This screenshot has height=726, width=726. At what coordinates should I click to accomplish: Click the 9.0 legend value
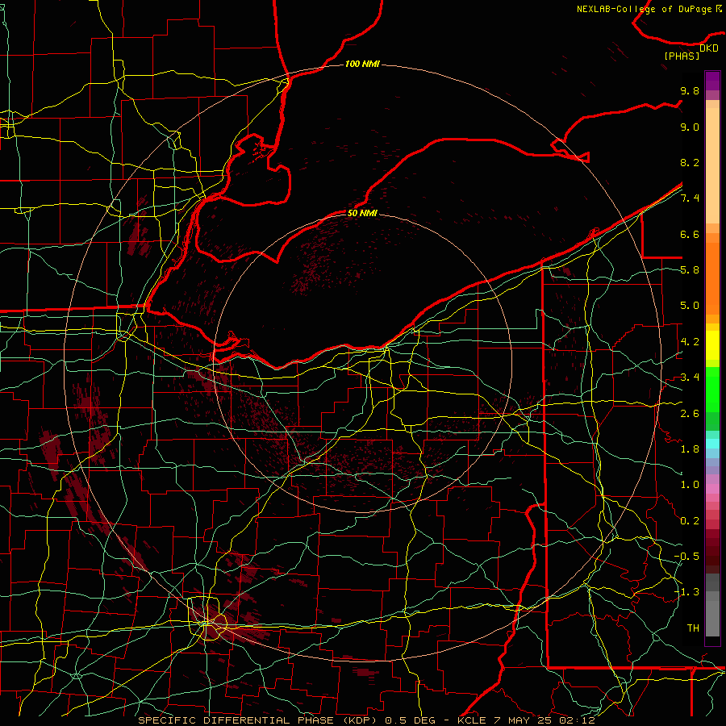tap(690, 127)
